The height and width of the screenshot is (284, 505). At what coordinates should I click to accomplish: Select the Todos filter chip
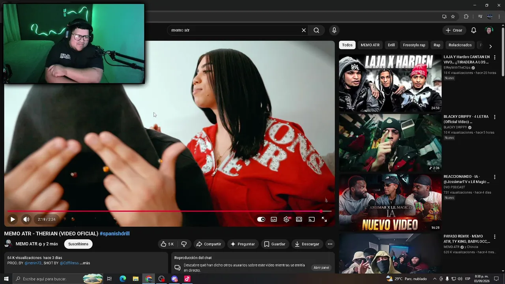coord(347,45)
